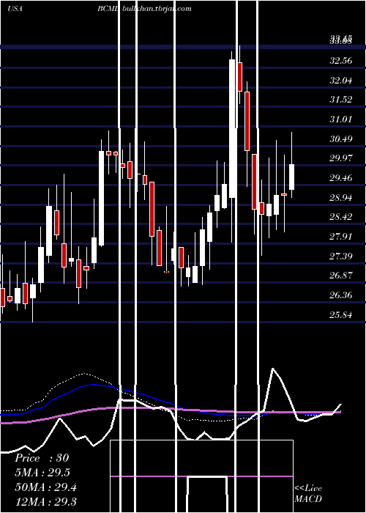The image size is (366, 513).
Task: Click the Price : 30 readout
Action: pyautogui.click(x=42, y=458)
